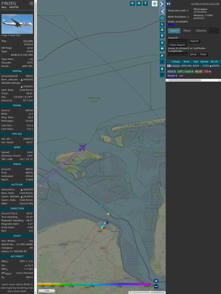Click the crosshair center-map button
Viewport: 221px width, 294px height.
coord(162,18)
